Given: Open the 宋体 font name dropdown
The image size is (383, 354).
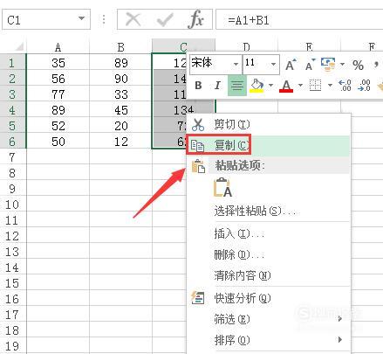Looking at the screenshot, I should 236,64.
